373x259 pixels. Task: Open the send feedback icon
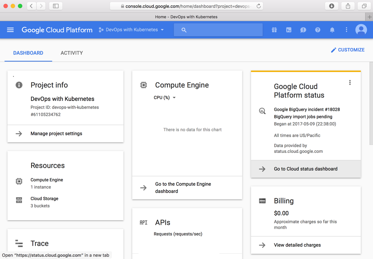pyautogui.click(x=303, y=30)
